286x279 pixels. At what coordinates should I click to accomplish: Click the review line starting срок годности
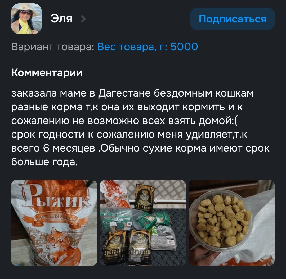(x=129, y=134)
